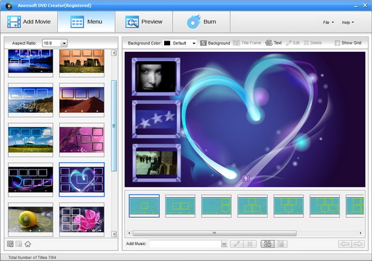Image resolution: width=372 pixels, height=261 pixels.
Task: Choose the inverted three-frame layout thumbnail
Action: tap(288, 206)
